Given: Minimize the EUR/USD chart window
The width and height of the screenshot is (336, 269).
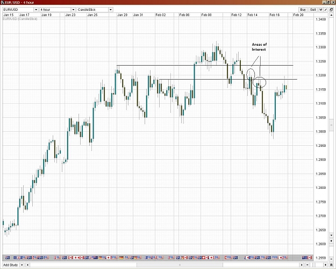Looking at the screenshot, I should 324,2.
